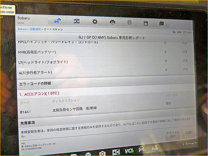Select error code B14A1 cell

25,112
